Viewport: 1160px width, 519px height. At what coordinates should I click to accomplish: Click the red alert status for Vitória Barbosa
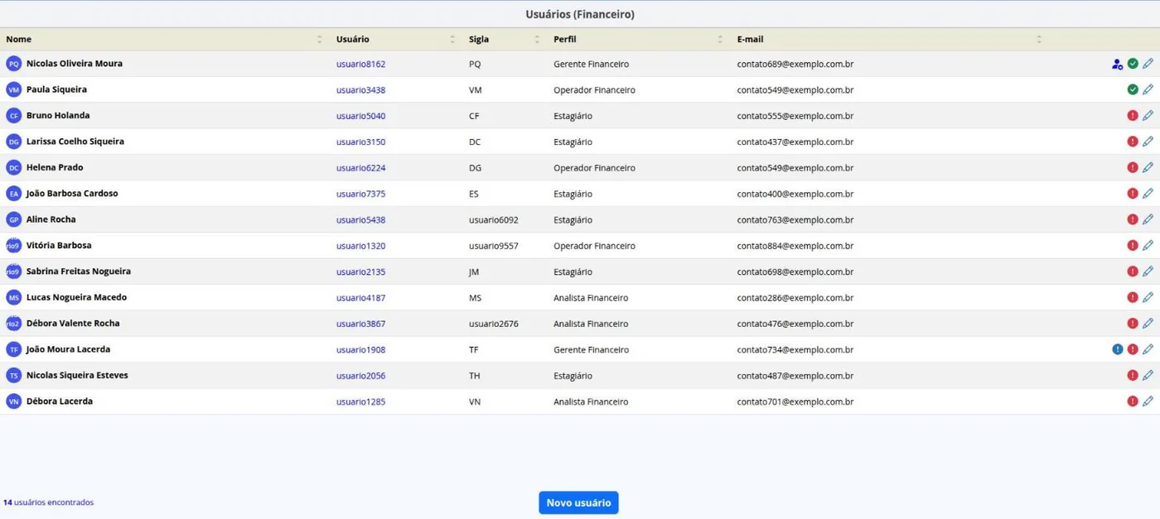click(x=1133, y=245)
